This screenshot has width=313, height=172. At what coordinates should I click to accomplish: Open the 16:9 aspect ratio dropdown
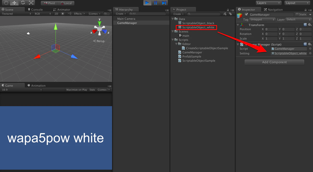point(22,90)
